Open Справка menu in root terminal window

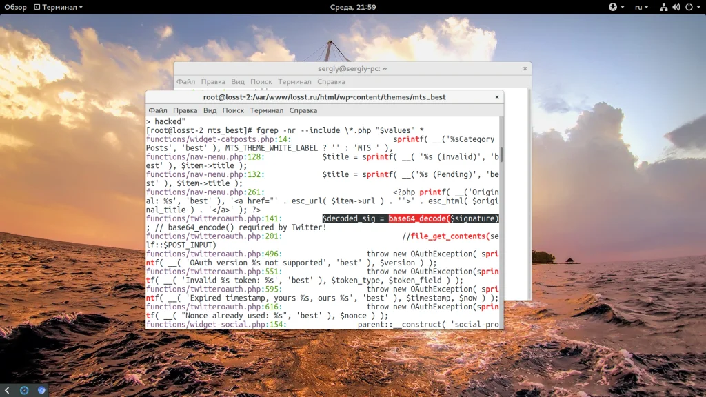303,110
